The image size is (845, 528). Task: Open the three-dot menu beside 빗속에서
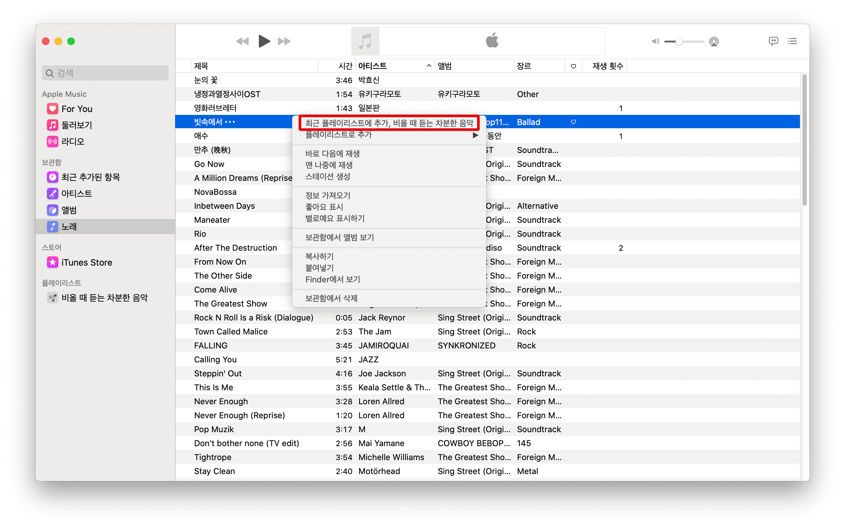(230, 122)
